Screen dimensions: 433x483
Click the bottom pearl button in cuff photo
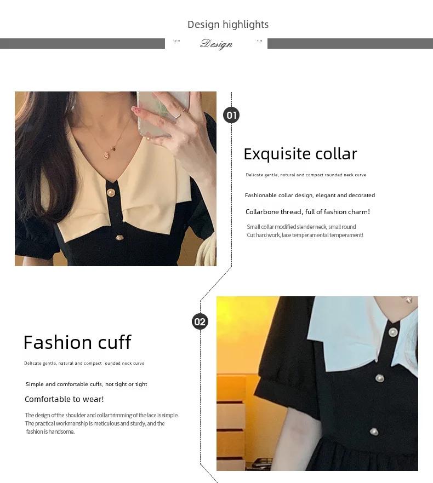click(x=374, y=432)
